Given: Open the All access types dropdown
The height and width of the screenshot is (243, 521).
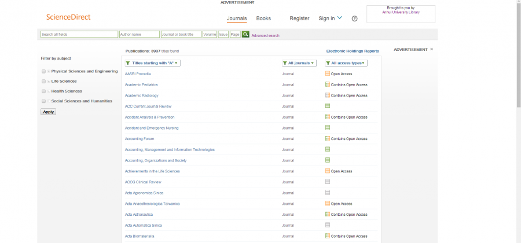Looking at the screenshot, I should tap(346, 63).
